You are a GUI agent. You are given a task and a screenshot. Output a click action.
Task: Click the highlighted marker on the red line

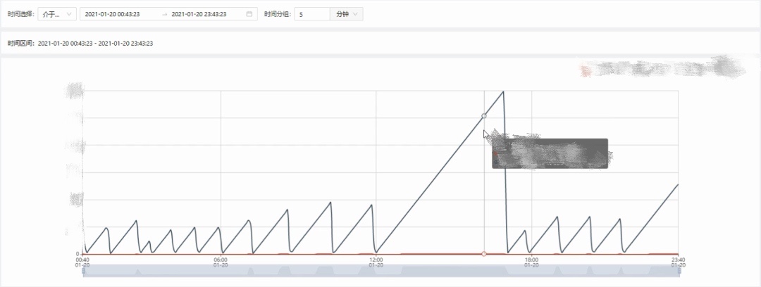point(483,253)
